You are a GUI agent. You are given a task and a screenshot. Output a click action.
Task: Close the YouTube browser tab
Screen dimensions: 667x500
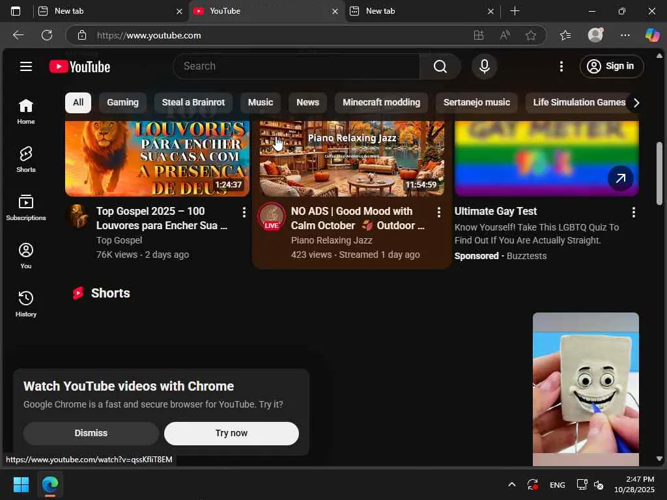tap(335, 12)
